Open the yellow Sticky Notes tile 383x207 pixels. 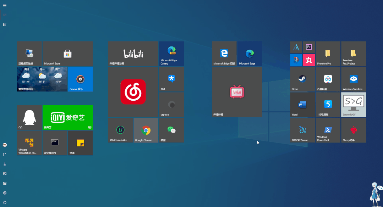pyautogui.click(x=80, y=143)
